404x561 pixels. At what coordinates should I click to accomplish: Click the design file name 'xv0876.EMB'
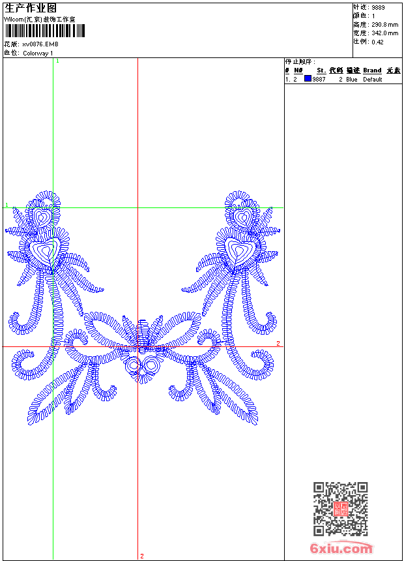tap(40, 44)
